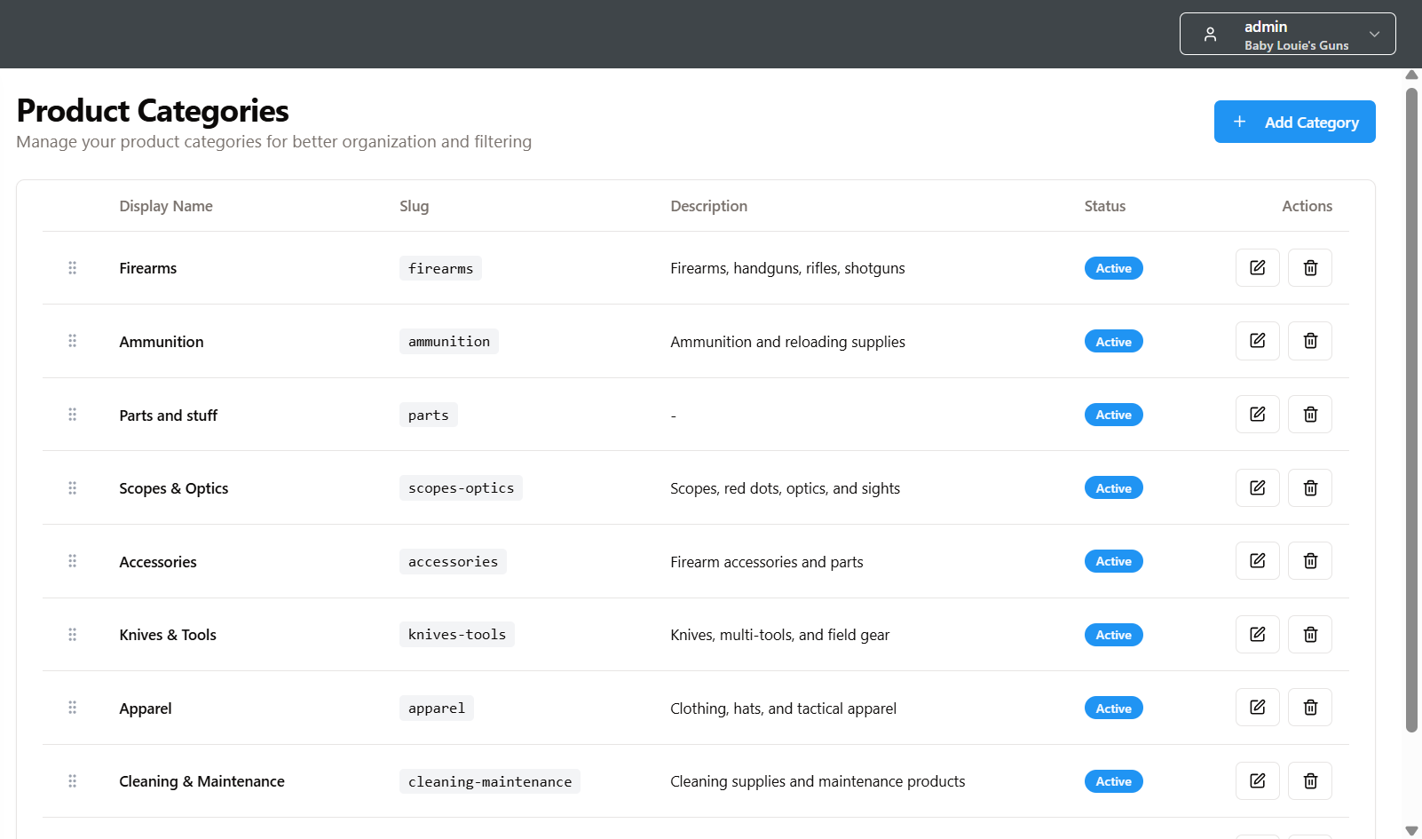
Task: Click the drag handle for Apparel row
Action: tap(73, 708)
